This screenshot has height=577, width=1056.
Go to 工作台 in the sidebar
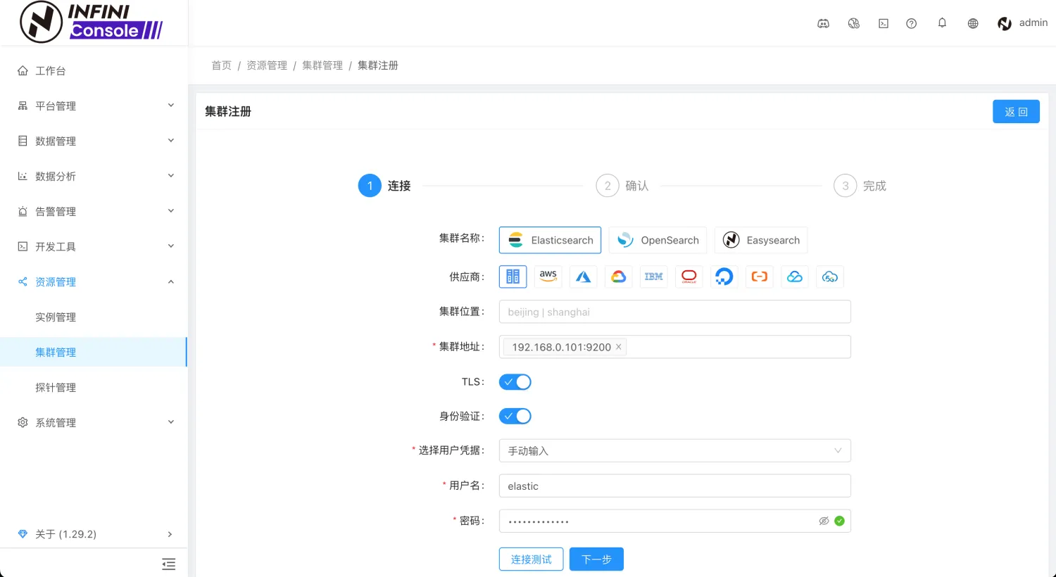(94, 70)
